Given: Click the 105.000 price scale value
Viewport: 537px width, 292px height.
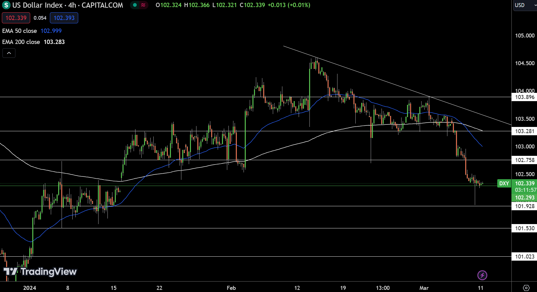Looking at the screenshot, I should coord(525,36).
